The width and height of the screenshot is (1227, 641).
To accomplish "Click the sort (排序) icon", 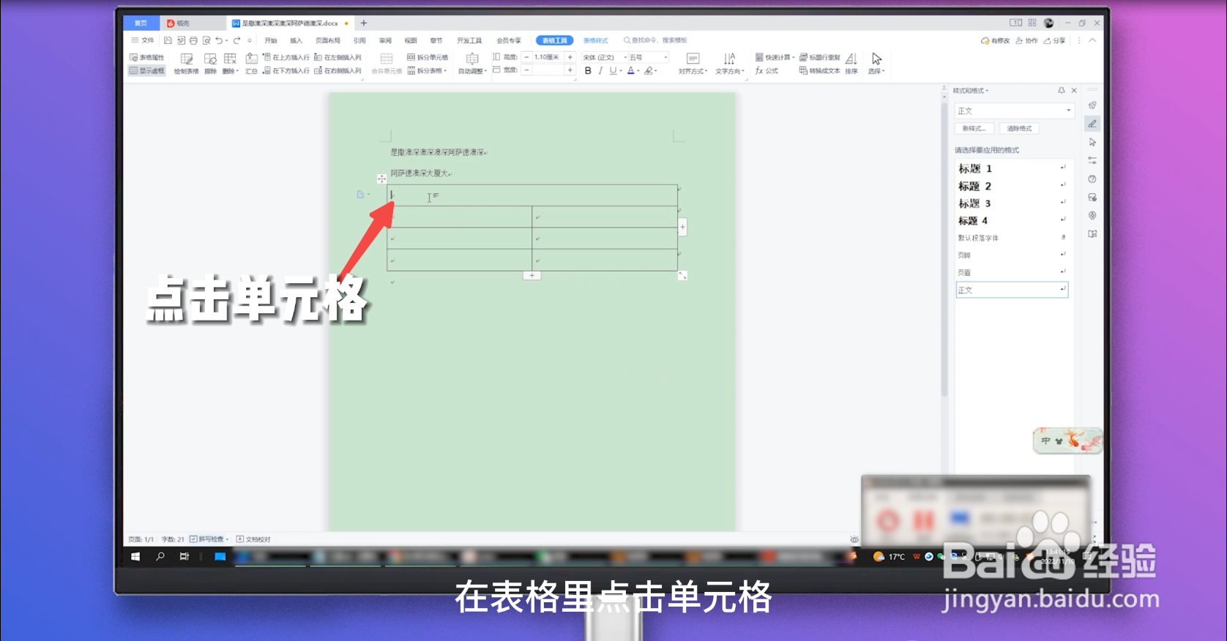I will pos(851,64).
